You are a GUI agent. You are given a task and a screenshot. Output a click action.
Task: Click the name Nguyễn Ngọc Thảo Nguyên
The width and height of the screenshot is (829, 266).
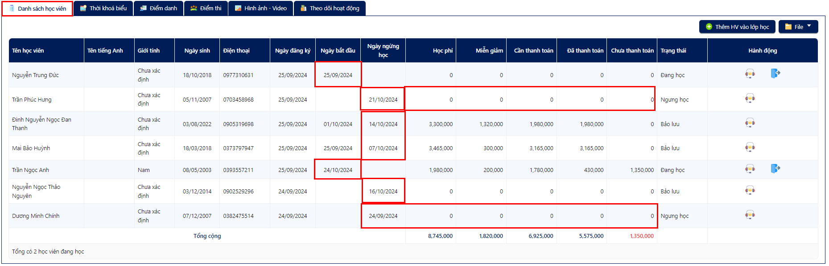click(x=36, y=191)
